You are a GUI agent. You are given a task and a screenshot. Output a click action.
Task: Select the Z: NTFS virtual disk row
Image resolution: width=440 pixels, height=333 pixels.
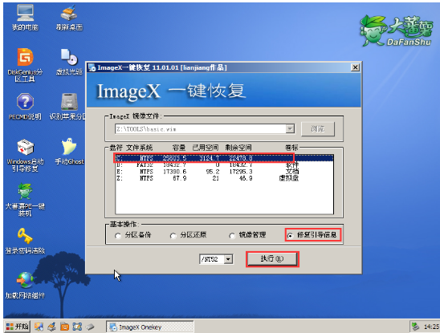click(x=224, y=178)
